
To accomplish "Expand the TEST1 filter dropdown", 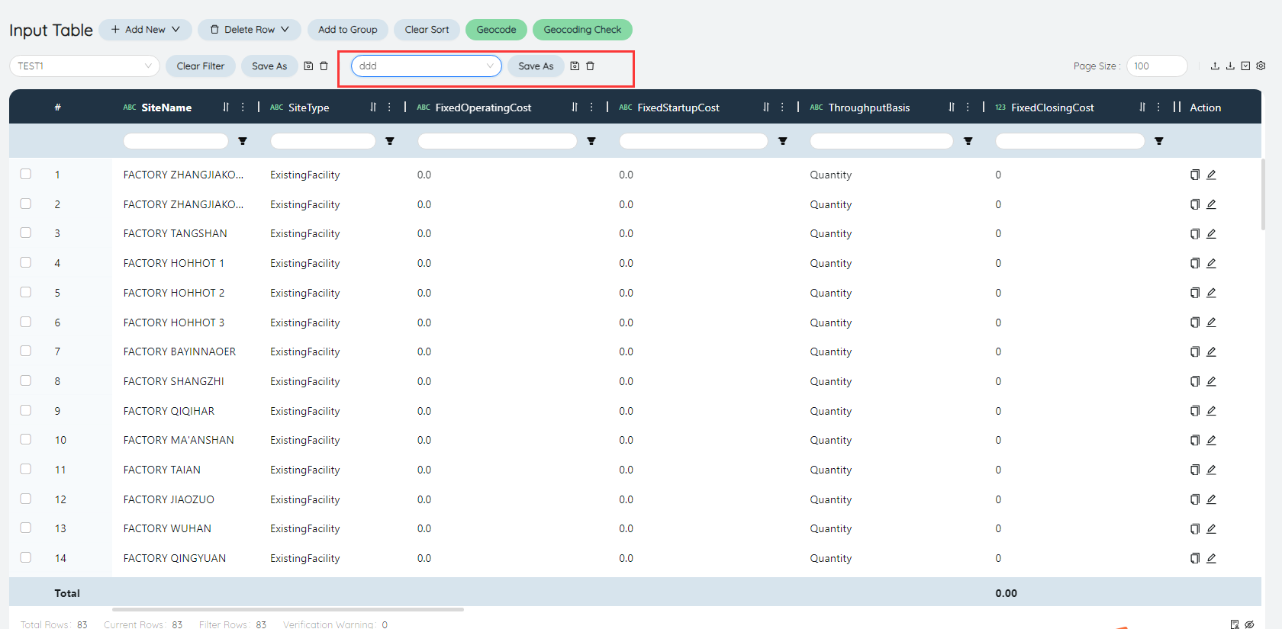I will [85, 66].
